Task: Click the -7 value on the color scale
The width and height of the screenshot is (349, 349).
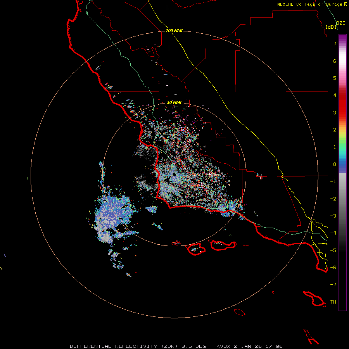Action: pos(333,285)
